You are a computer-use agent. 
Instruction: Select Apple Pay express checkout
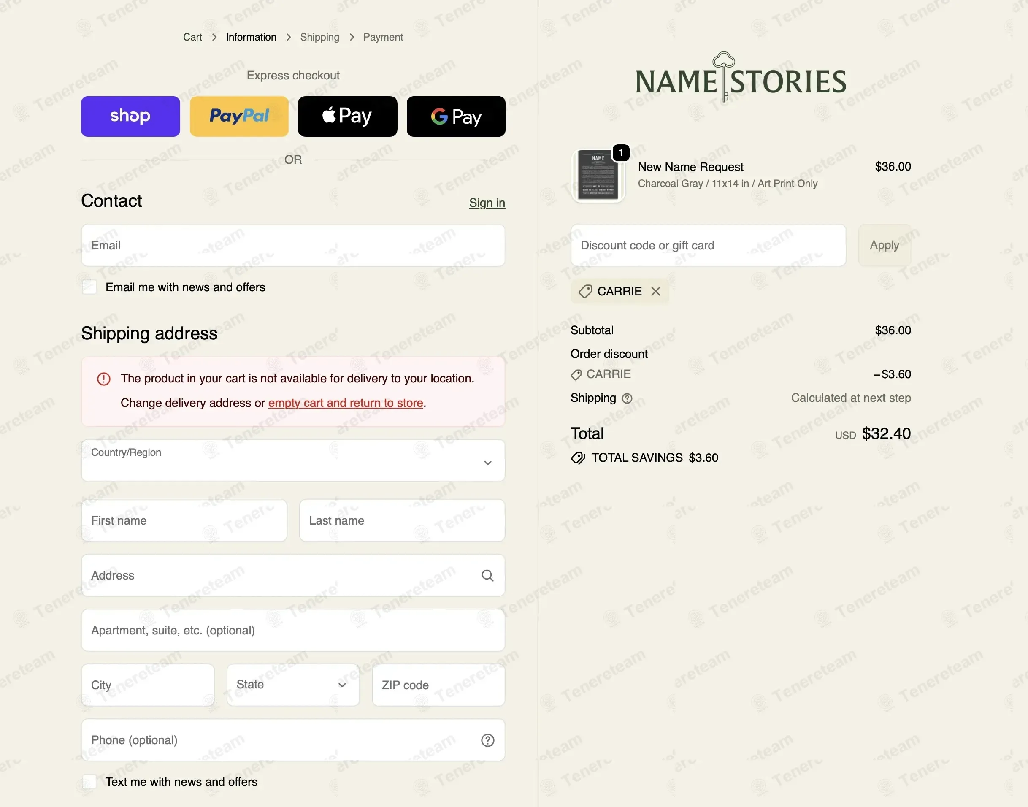coord(348,116)
